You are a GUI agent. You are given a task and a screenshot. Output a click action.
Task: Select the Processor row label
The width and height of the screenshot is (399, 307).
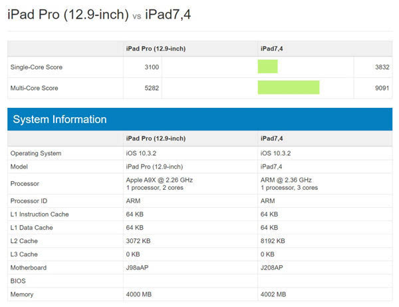[25, 184]
